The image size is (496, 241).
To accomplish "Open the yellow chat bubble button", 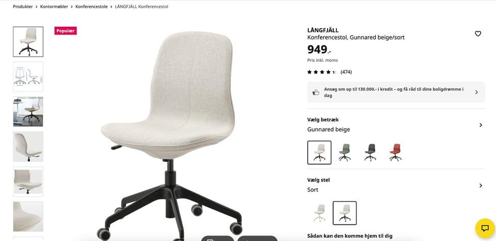I will (x=485, y=228).
